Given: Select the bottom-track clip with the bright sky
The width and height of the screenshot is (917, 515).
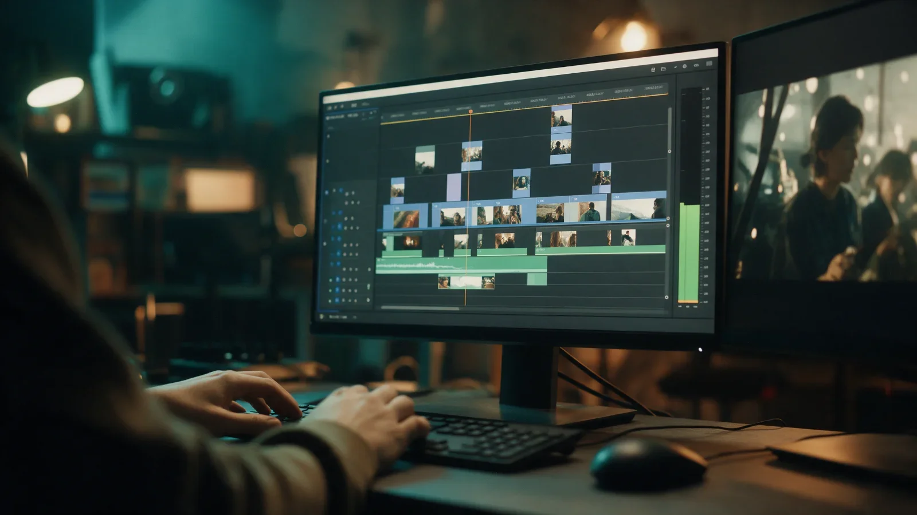Looking at the screenshot, I should point(466,282).
